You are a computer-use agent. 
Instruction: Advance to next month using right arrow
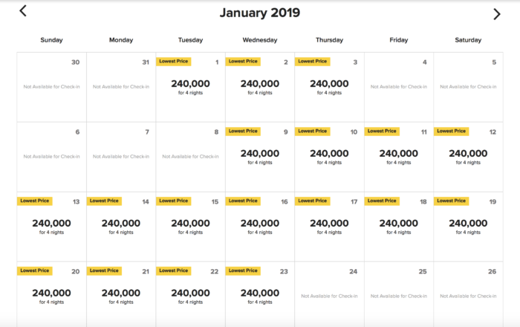[497, 13]
